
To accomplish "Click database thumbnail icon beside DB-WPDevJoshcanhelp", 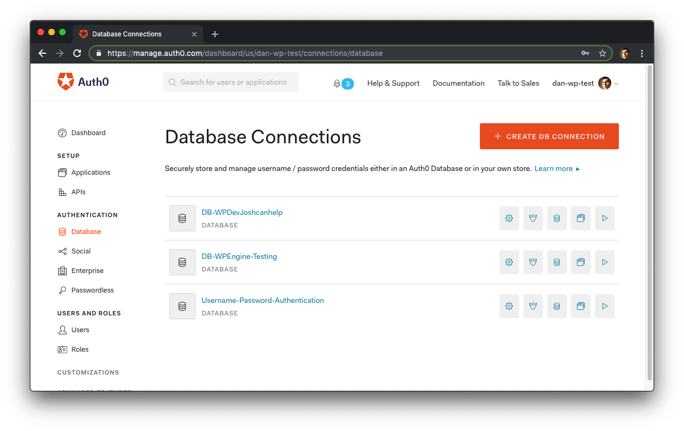I will pos(182,218).
